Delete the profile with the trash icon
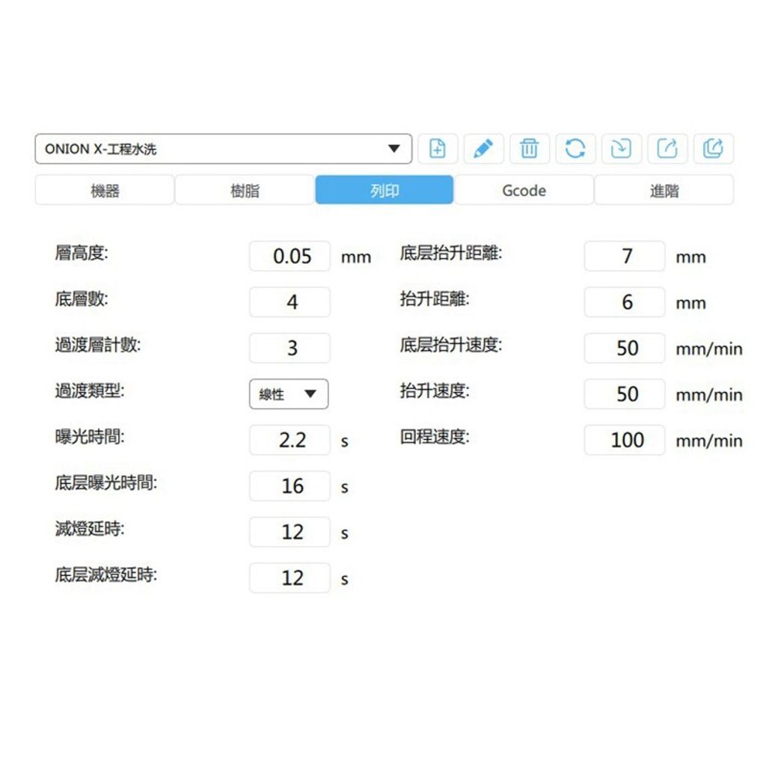The height and width of the screenshot is (766, 766). pos(530,149)
